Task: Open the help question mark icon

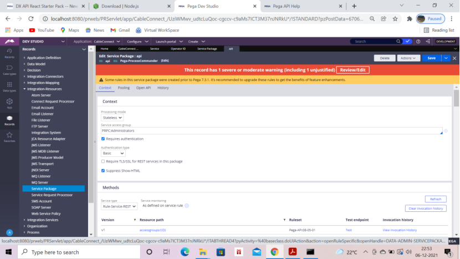Action: pyautogui.click(x=418, y=42)
